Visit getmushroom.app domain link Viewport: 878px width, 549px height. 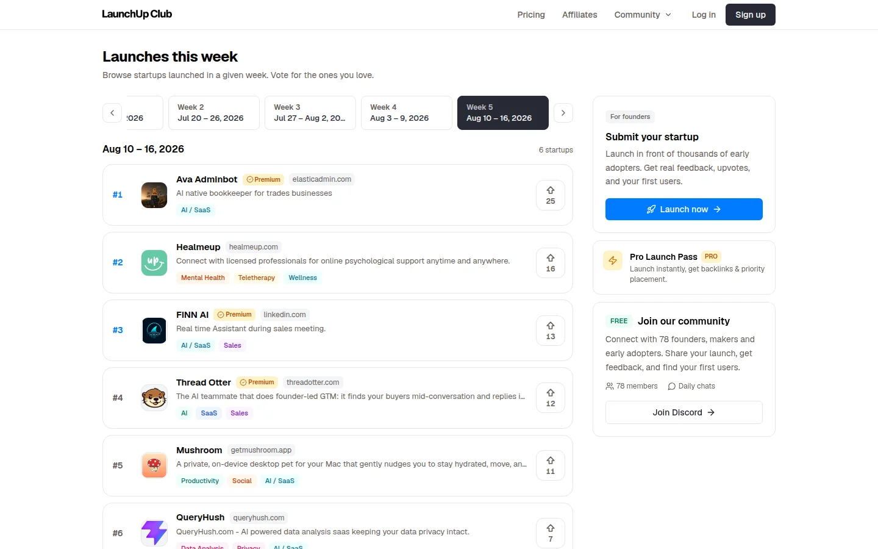click(261, 450)
